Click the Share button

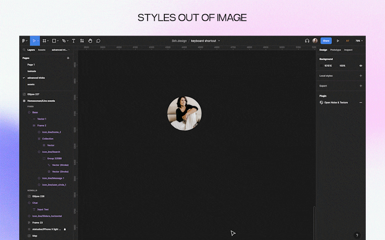coord(326,41)
